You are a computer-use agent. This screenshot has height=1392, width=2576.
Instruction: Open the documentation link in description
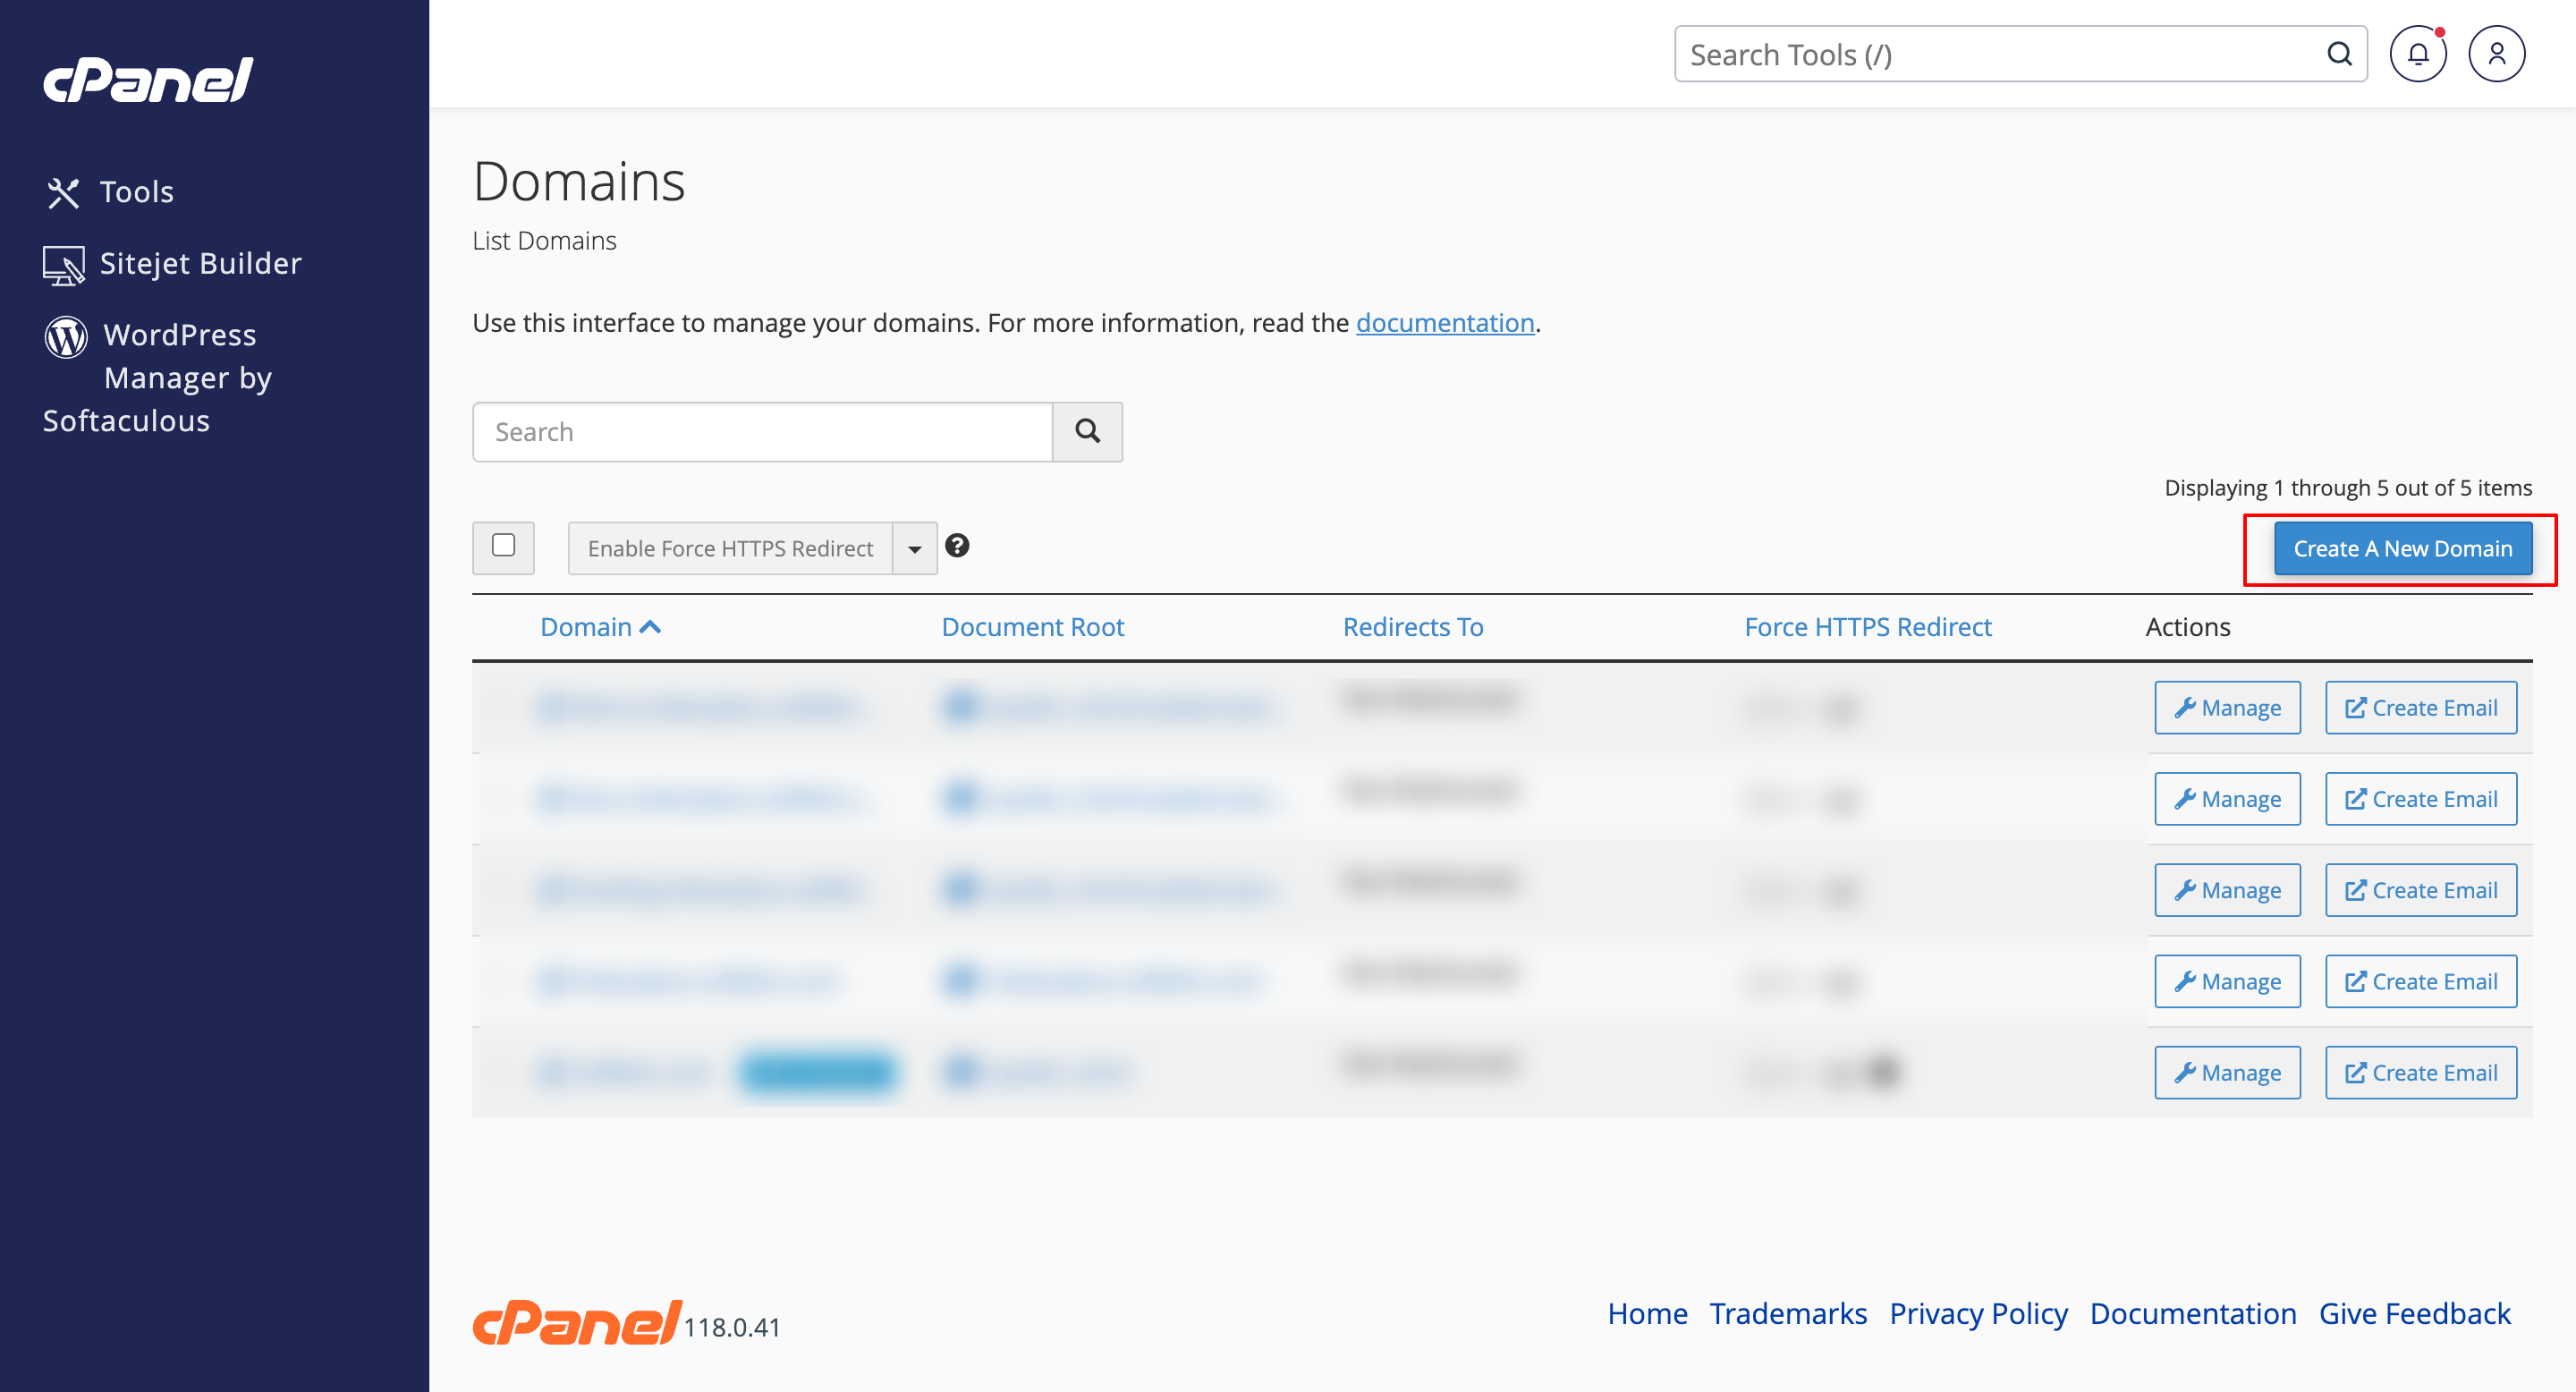[1445, 322]
